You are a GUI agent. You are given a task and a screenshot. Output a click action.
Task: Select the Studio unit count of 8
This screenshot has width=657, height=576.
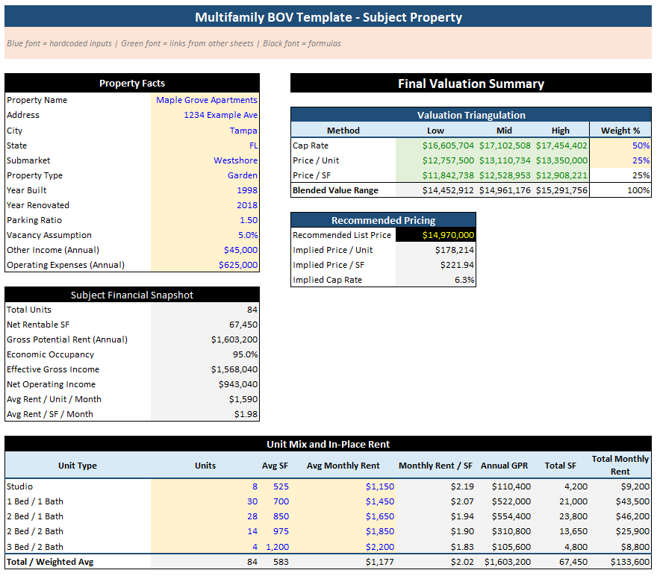(254, 486)
